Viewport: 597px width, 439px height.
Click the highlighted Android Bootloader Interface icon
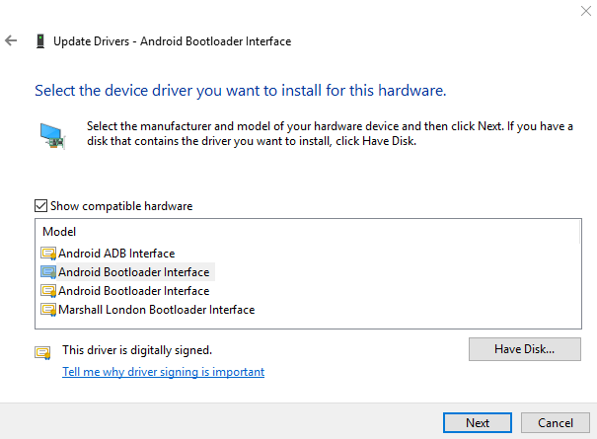(x=48, y=272)
